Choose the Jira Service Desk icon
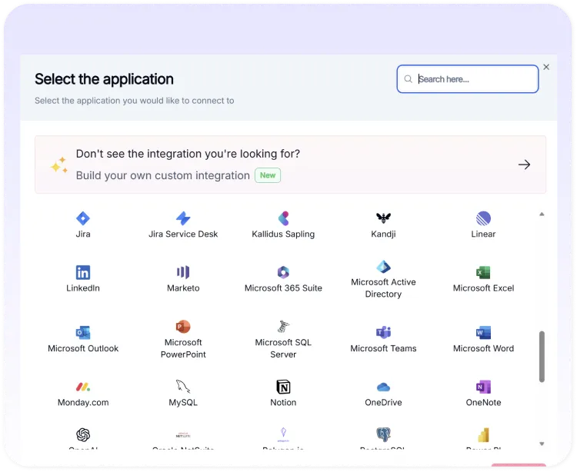The height and width of the screenshot is (472, 577). [x=183, y=218]
